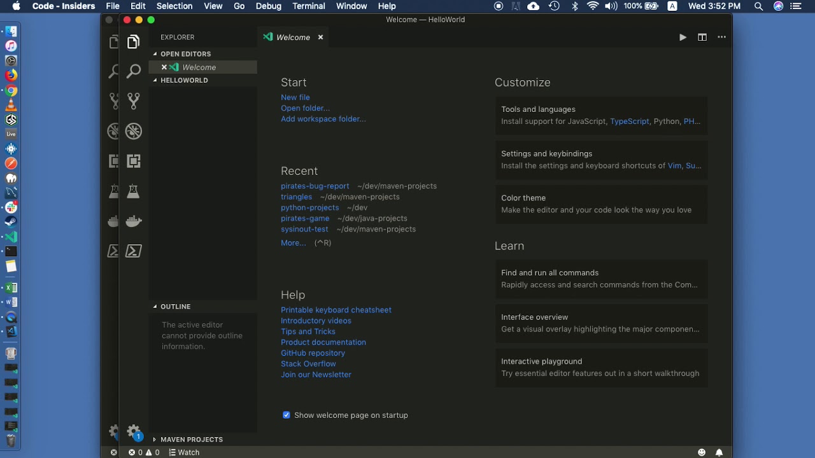The image size is (815, 458).
Task: Open Find and run all commands card
Action: point(601,279)
